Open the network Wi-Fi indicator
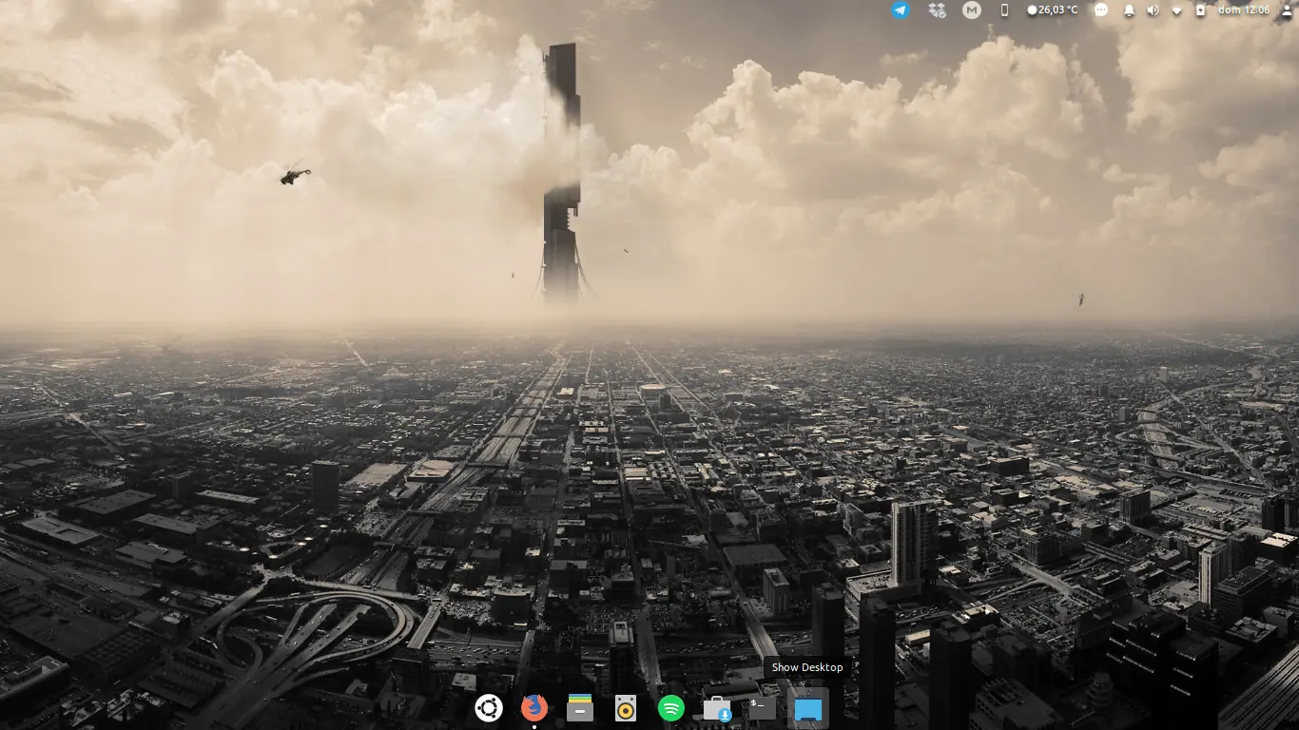The width and height of the screenshot is (1299, 730). [1176, 10]
